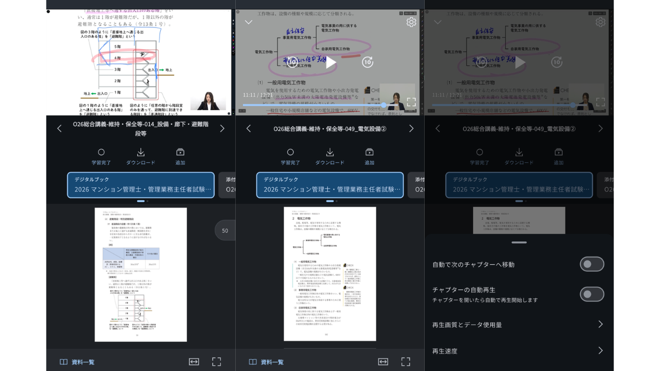Open player settings gear on middle video
660x371 pixels.
[411, 22]
